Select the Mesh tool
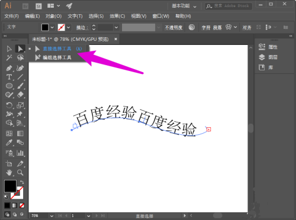Image resolution: width=296 pixels, height=220 pixels. point(9,134)
